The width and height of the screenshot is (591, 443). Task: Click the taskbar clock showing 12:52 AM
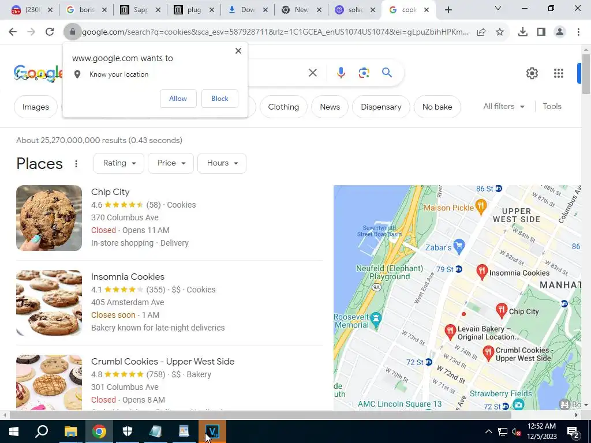[541, 431]
